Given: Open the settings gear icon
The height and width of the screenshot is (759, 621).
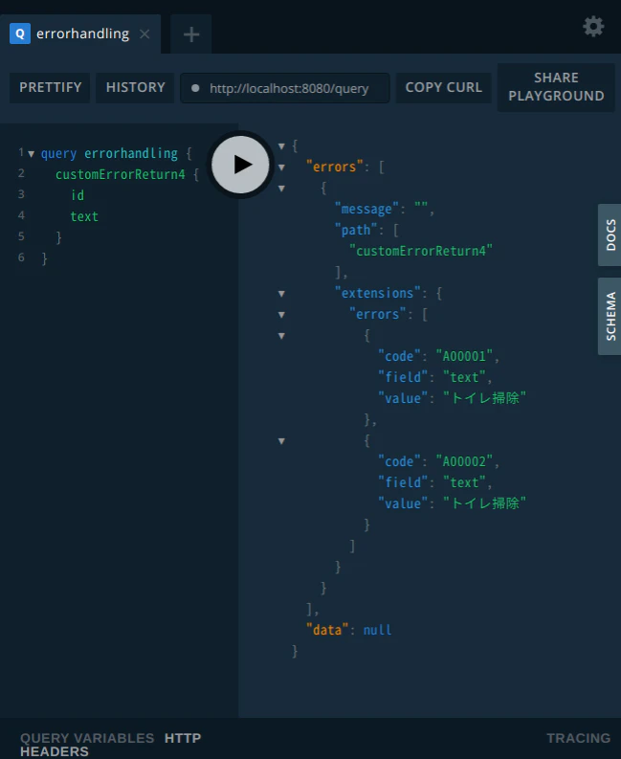Looking at the screenshot, I should [593, 26].
